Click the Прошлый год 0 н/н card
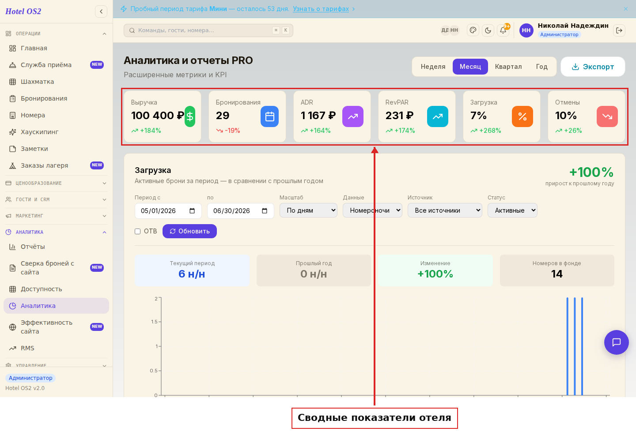The image size is (636, 439). 314,270
